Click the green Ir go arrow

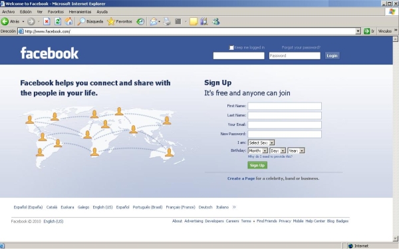(x=366, y=31)
